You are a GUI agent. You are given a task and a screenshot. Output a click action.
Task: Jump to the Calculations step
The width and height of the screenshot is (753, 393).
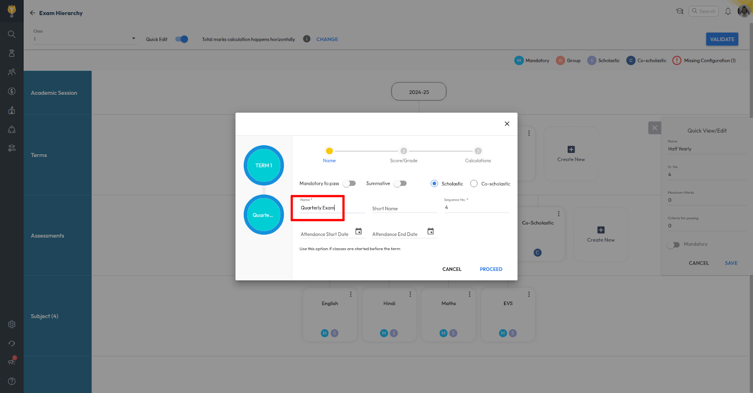[x=478, y=151]
